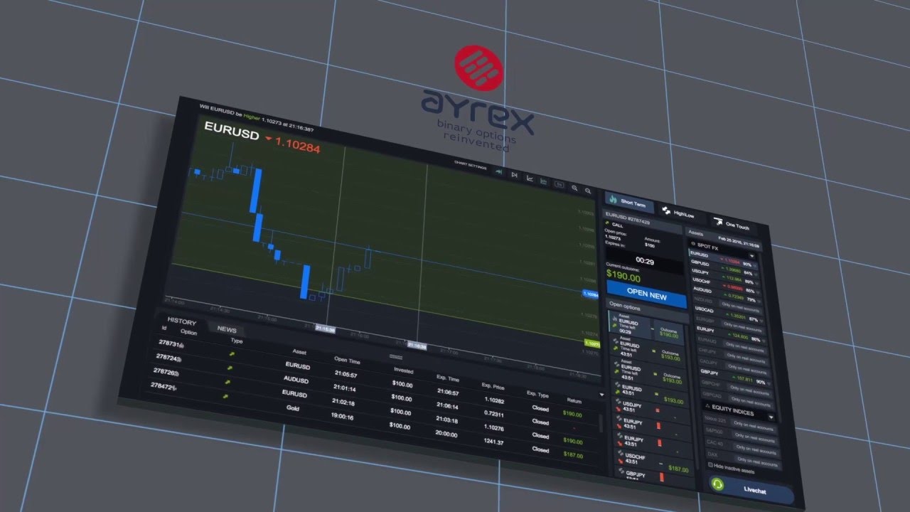Click the history panel scrollbar
Image resolution: width=910 pixels, height=512 pixels.
click(601, 424)
